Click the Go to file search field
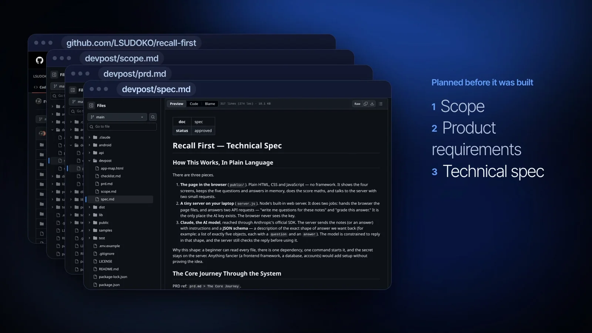The width and height of the screenshot is (592, 333). pos(122,127)
